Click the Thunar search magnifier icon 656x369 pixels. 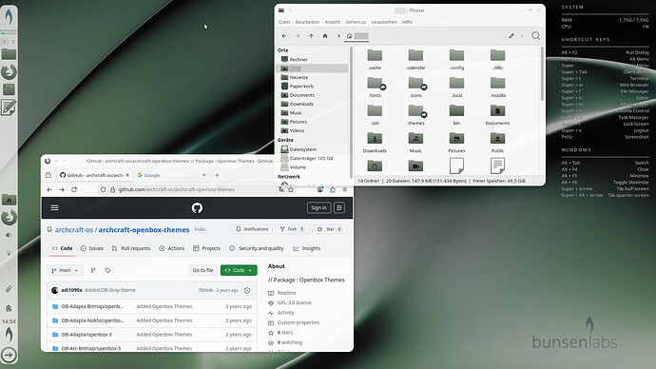535,36
